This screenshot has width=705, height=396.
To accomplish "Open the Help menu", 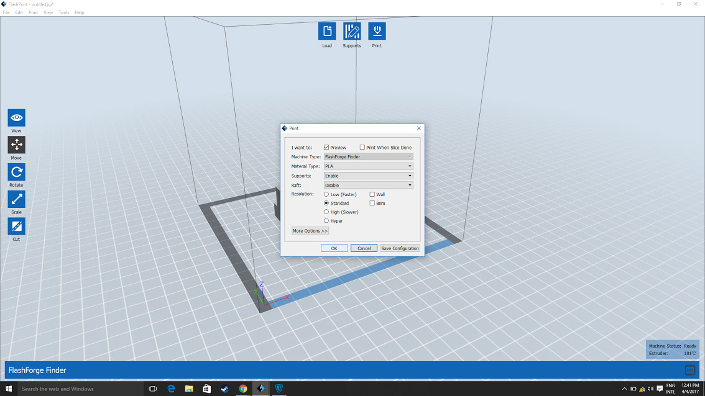I will point(80,12).
